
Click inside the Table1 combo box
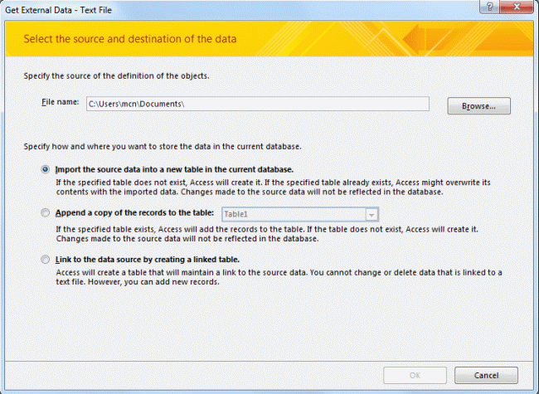click(293, 213)
